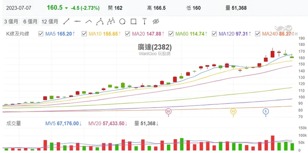
Task: Click the tallest red volume bar
Action: (x=273, y=143)
